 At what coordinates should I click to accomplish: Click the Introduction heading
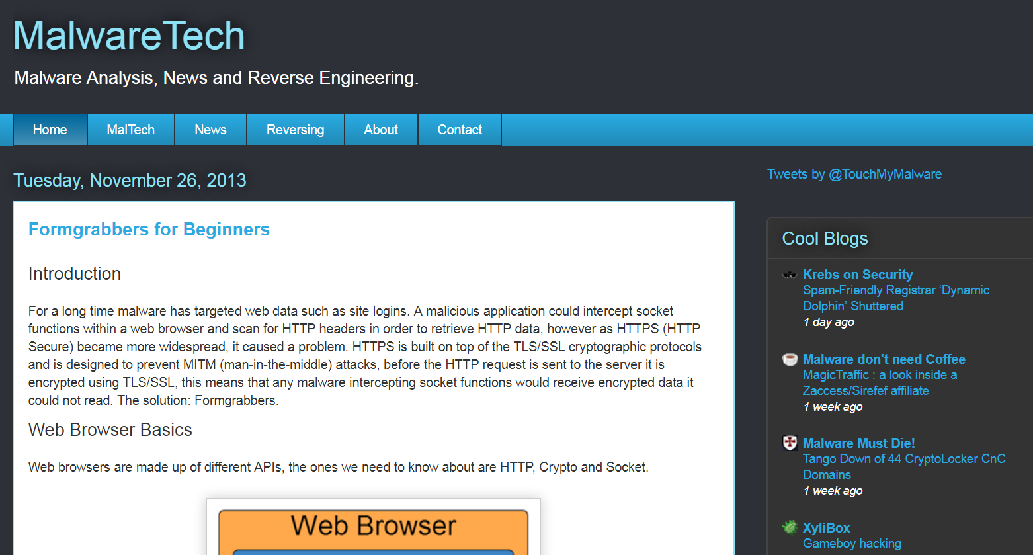coord(75,274)
